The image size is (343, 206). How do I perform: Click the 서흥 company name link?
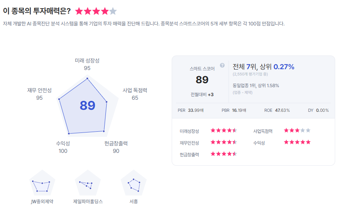point(133,202)
